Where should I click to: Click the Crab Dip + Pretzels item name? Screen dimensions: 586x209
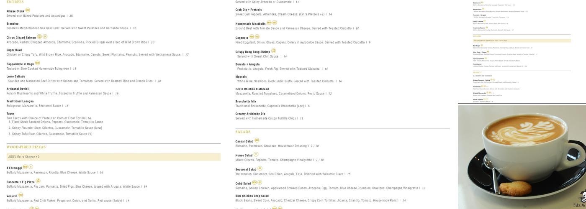249,10
